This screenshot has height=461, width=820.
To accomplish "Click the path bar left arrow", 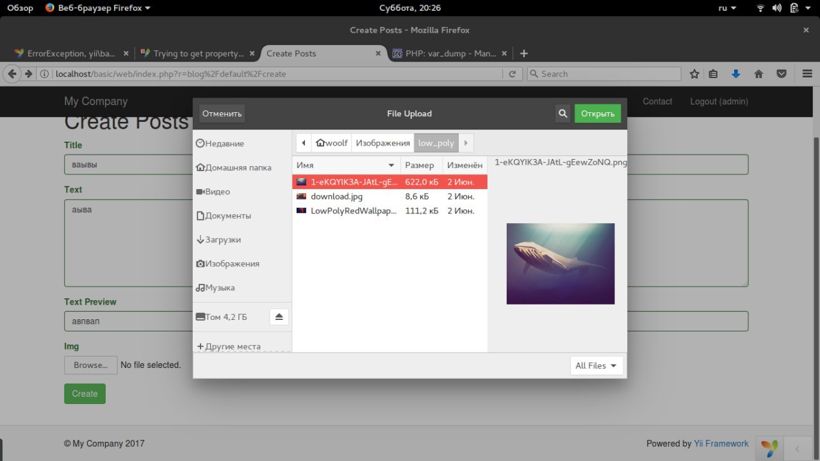I will 304,143.
